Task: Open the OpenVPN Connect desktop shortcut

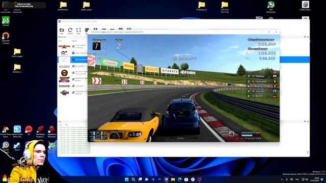Action: pyautogui.click(x=6, y=38)
